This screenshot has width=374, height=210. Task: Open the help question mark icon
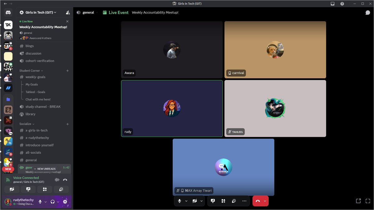pyautogui.click(x=342, y=3)
